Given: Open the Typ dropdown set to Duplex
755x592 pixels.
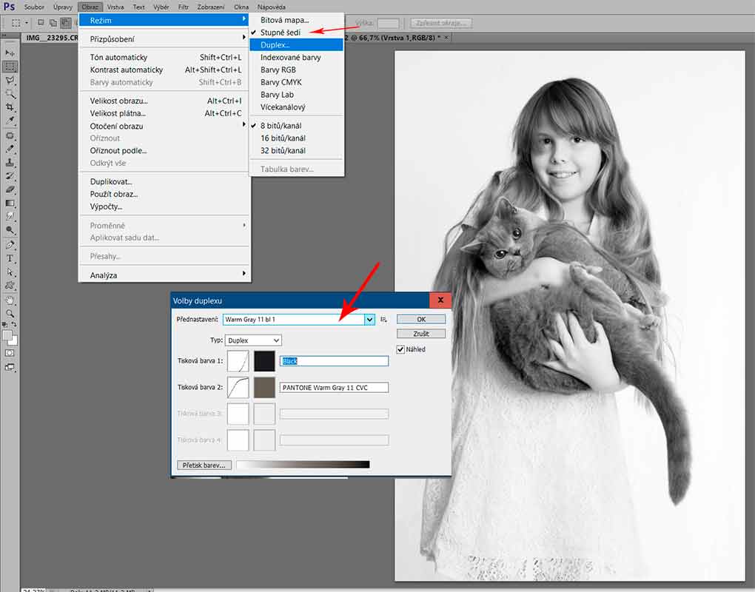Looking at the screenshot, I should 254,340.
